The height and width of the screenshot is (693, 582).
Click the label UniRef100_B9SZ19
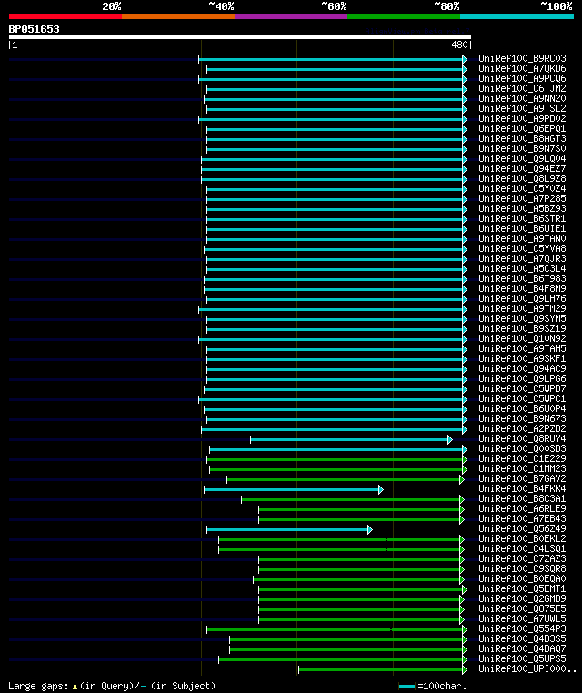pyautogui.click(x=522, y=328)
